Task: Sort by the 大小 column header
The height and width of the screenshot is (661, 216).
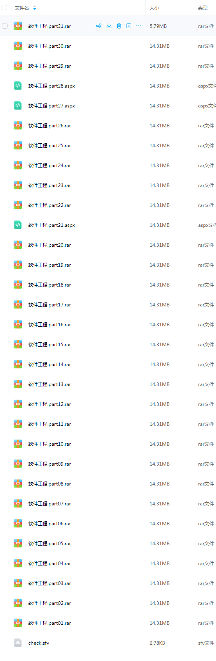Action: 154,8
